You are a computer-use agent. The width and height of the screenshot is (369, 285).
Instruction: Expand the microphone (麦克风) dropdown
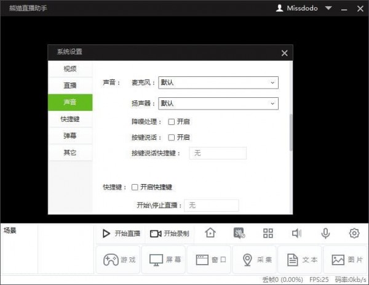pos(218,82)
